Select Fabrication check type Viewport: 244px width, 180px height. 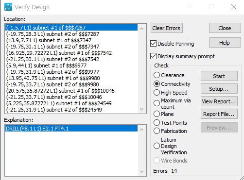click(x=157, y=131)
